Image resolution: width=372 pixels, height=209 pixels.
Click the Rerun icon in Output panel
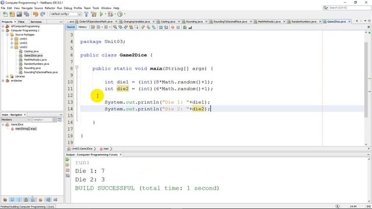(67, 160)
